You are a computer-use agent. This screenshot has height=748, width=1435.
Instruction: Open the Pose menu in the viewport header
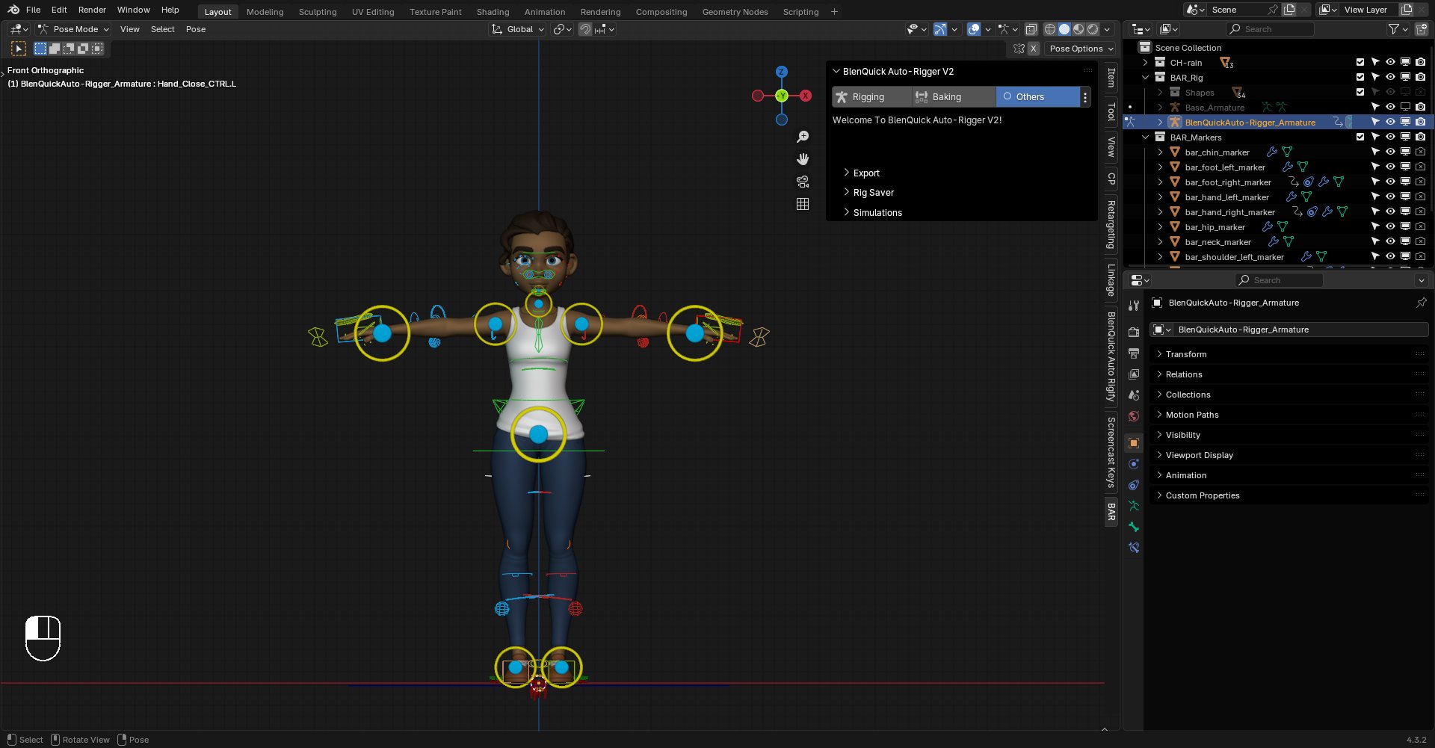[196, 29]
